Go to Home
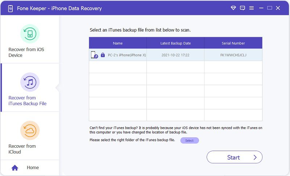Screen dimensions: 290x176 pyautogui.click(x=33, y=168)
